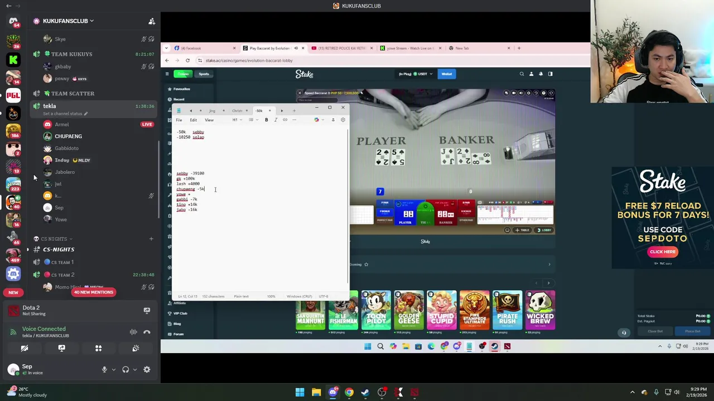The width and height of the screenshot is (714, 401).
Task: Share Dota 2 screen icon
Action: tap(147, 310)
